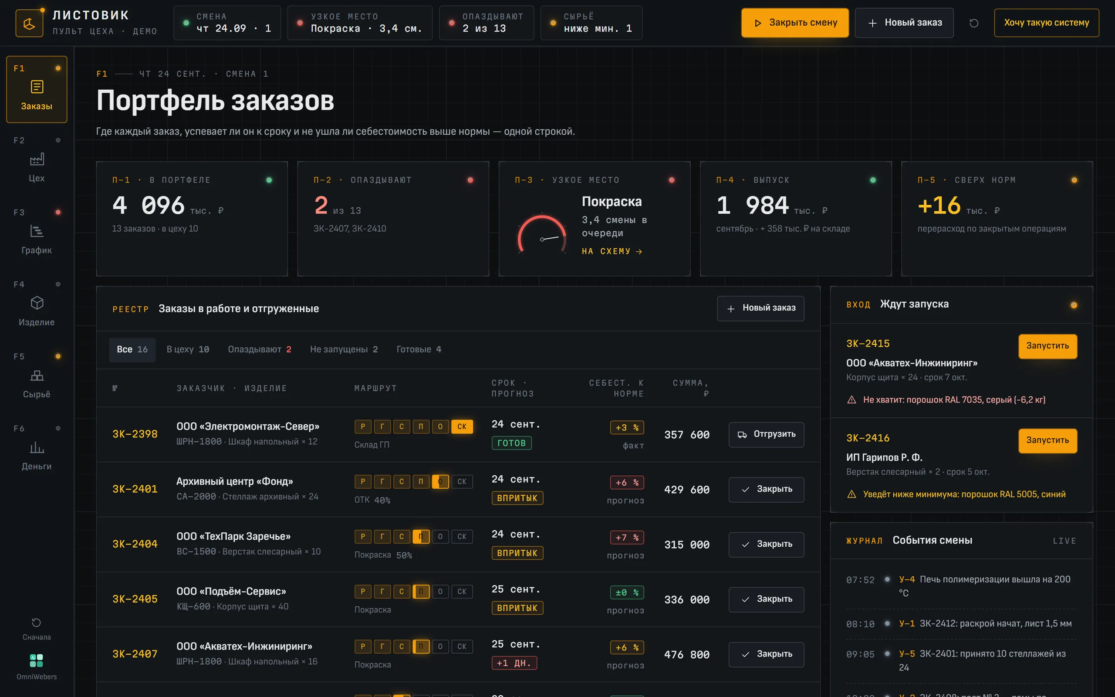Screen dimensions: 1115x697
Task: Click the СК route stage of ЗК-2398
Action: pos(462,426)
